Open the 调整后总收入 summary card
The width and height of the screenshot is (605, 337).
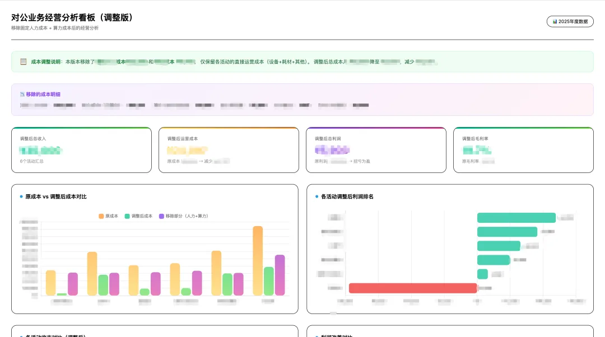pos(81,150)
